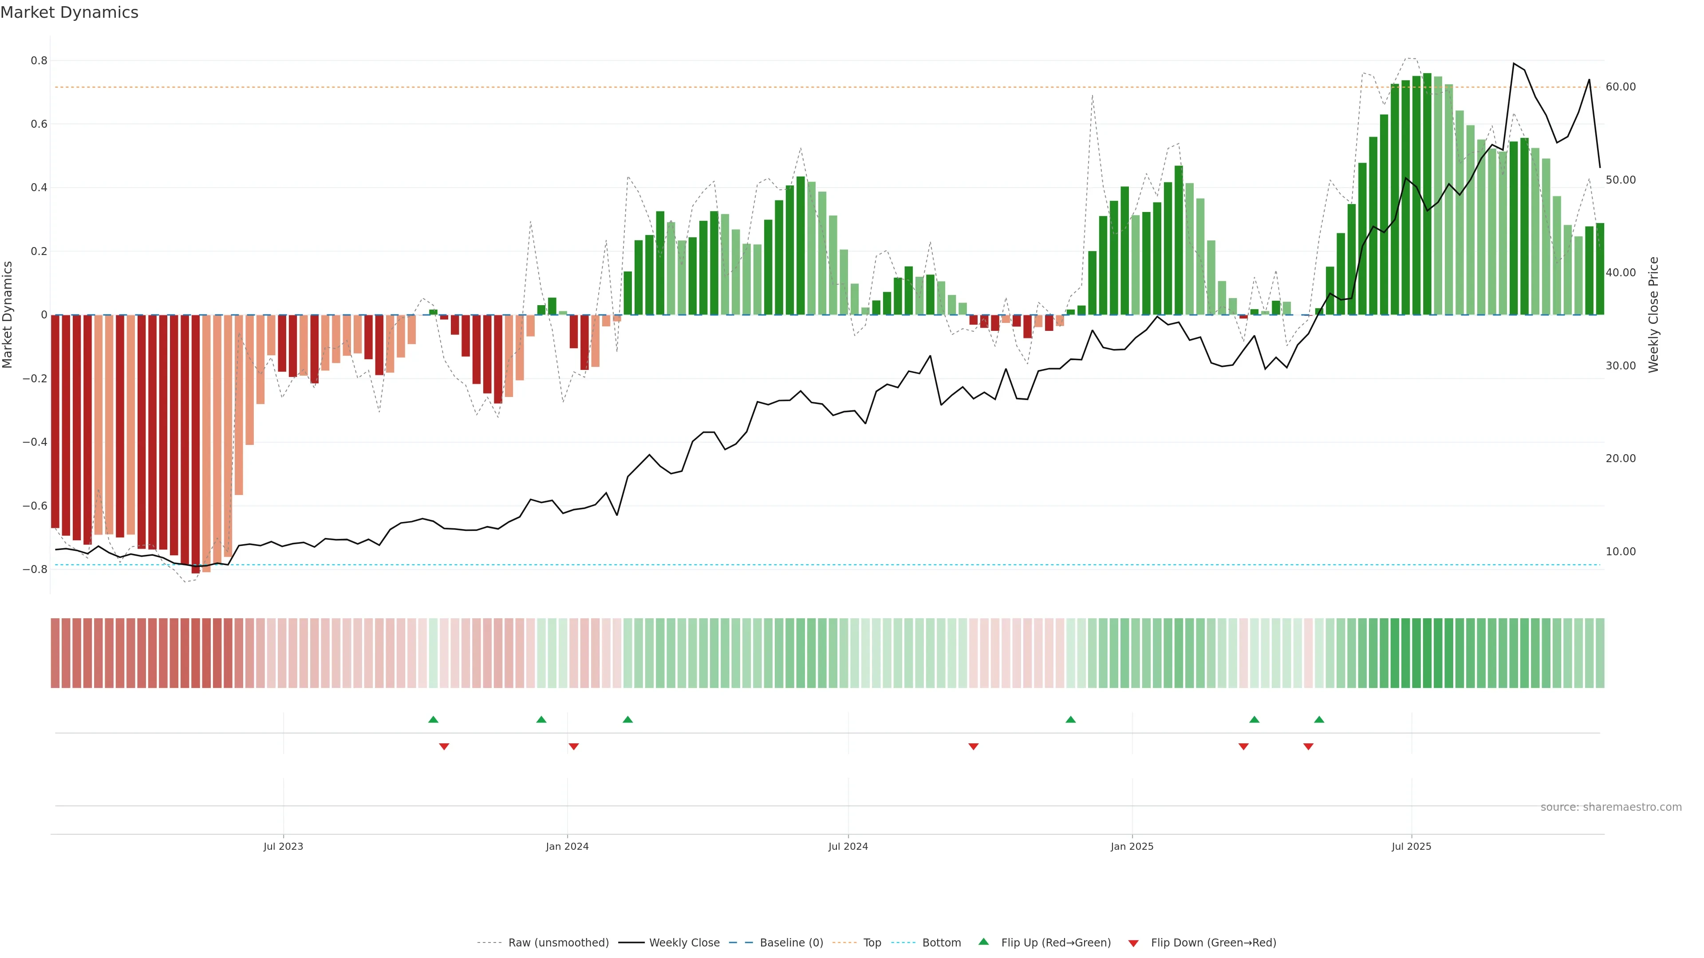Toggle the Baseline (0) legend entry
The image size is (1704, 958).
point(791,943)
